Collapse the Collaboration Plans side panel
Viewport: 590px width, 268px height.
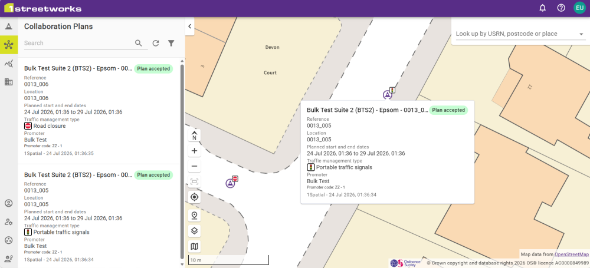[x=189, y=27]
